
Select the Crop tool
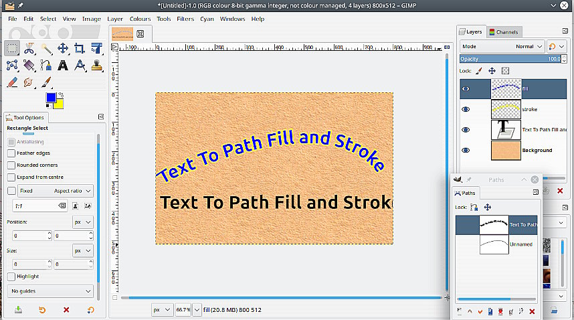pos(80,48)
